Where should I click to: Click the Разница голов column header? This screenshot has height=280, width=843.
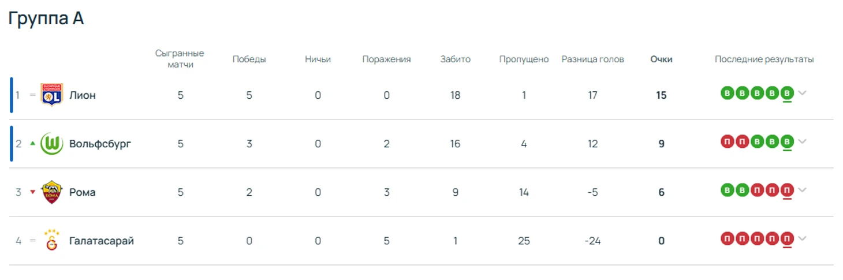pos(592,59)
